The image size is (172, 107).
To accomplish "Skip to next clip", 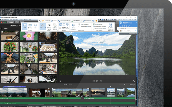I will pyautogui.click(x=101, y=81).
